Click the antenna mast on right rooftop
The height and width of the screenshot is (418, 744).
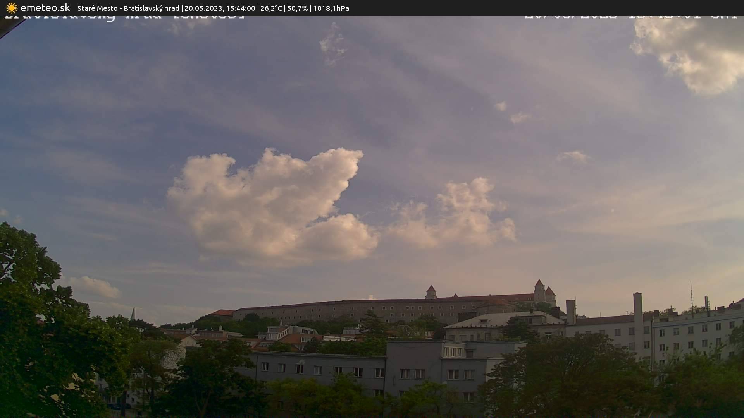point(691,298)
